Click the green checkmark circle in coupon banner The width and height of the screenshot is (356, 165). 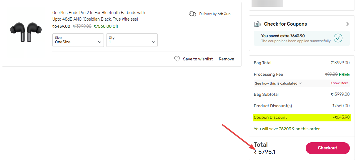point(338,38)
